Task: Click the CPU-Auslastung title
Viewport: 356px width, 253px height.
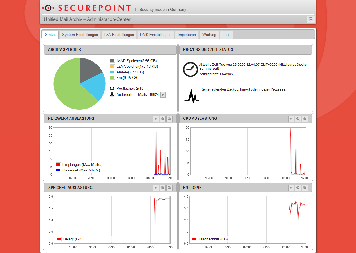Action: pyautogui.click(x=200, y=118)
